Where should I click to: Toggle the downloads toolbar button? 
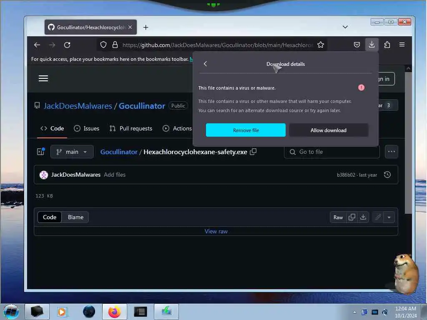[x=372, y=45]
